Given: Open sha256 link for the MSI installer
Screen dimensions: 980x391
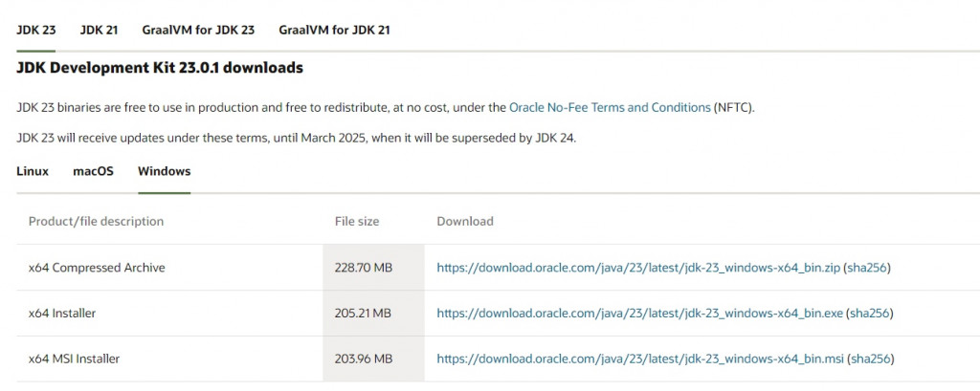Looking at the screenshot, I should pyautogui.click(x=871, y=359).
